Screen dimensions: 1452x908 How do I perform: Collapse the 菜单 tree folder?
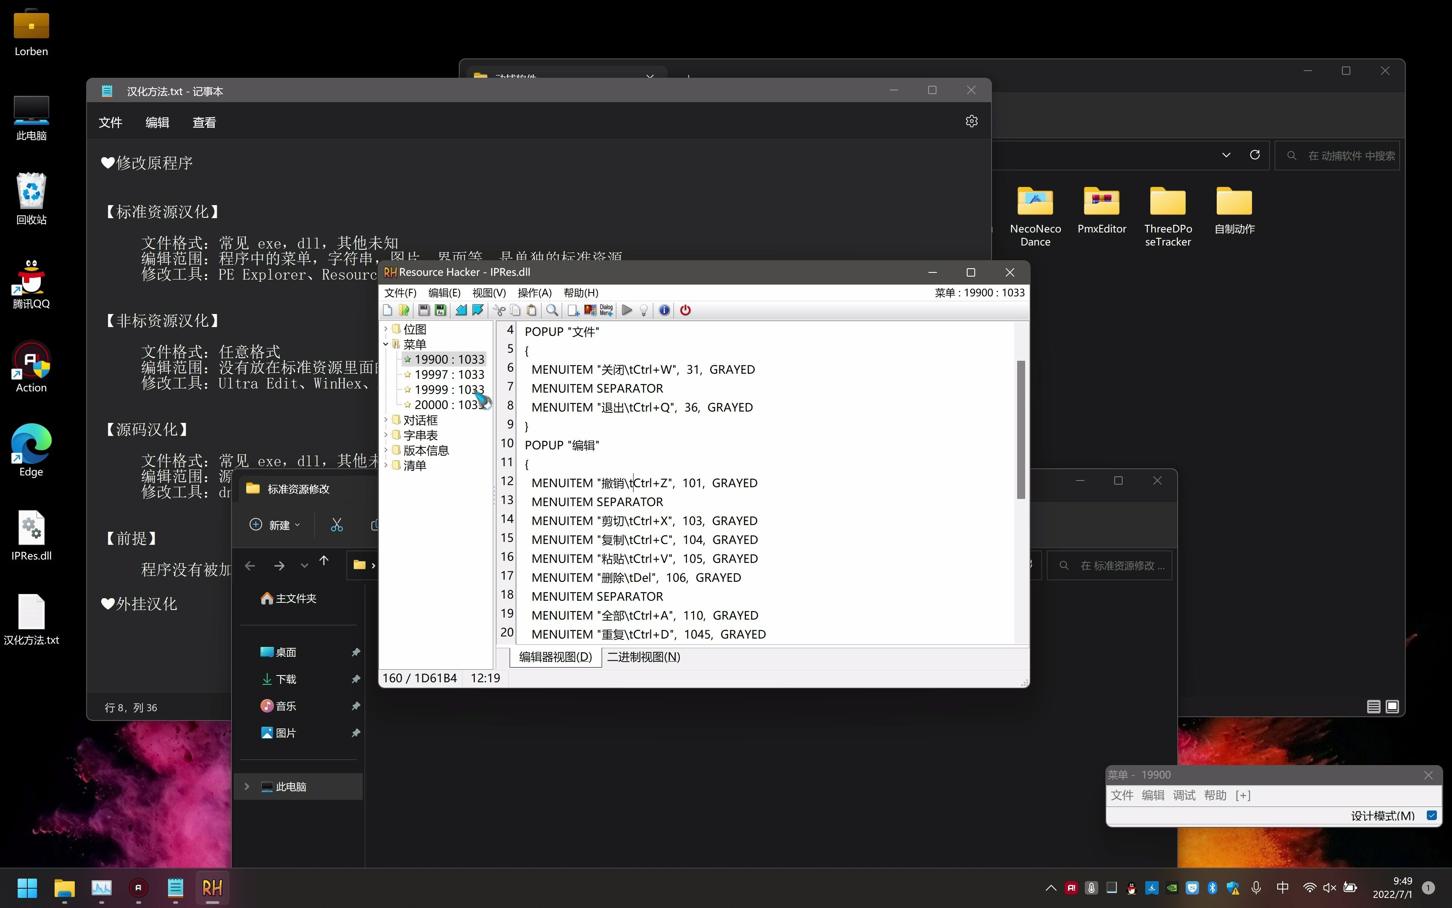pos(386,344)
